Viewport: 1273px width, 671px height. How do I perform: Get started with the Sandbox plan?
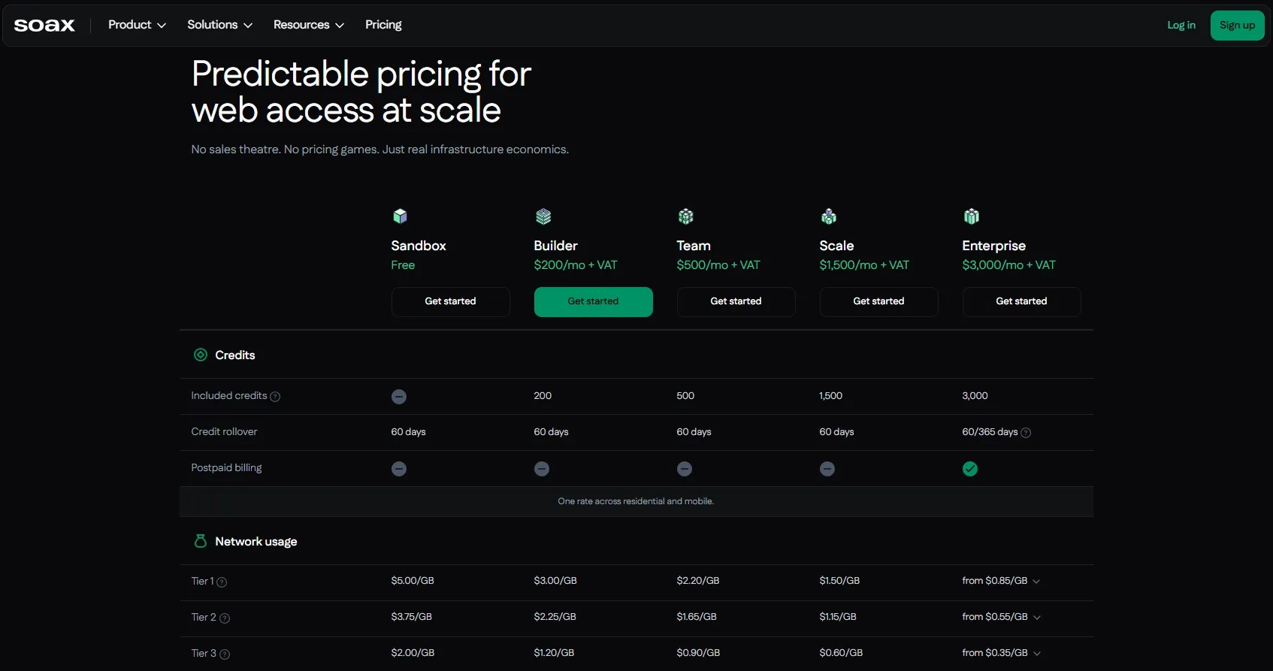[451, 301]
